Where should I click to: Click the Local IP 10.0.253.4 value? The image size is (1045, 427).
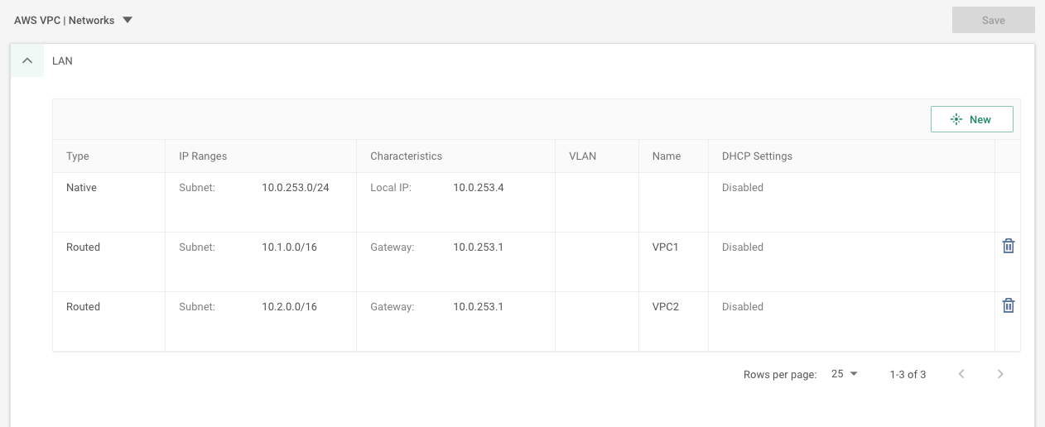pos(479,187)
